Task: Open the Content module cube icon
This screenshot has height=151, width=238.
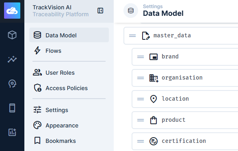Action: click(x=12, y=35)
